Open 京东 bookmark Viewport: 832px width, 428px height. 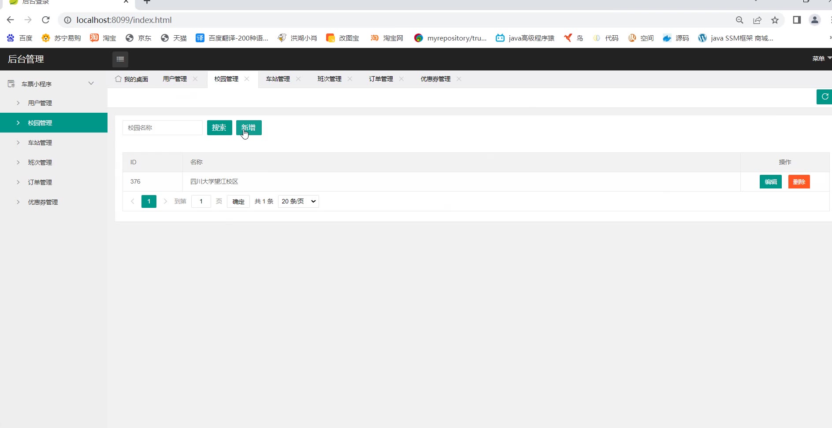[x=138, y=38]
